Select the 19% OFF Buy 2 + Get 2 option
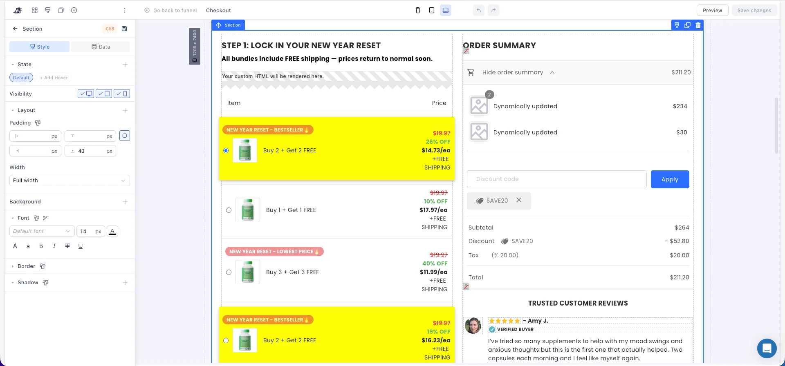Viewport: 785px width, 366px height. (x=226, y=340)
